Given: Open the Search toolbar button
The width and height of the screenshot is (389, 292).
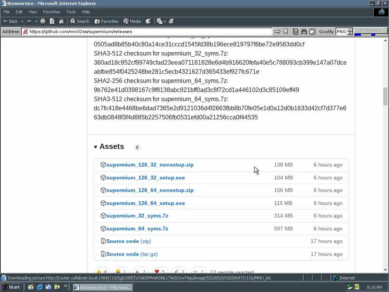Looking at the screenshot, I should 80,21.
